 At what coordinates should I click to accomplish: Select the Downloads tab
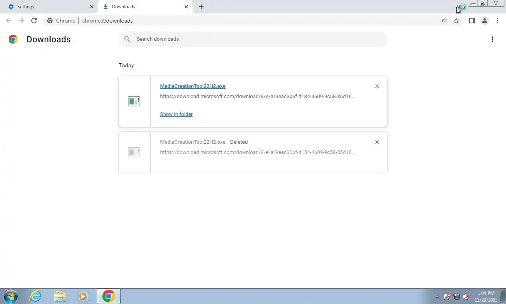tap(145, 7)
